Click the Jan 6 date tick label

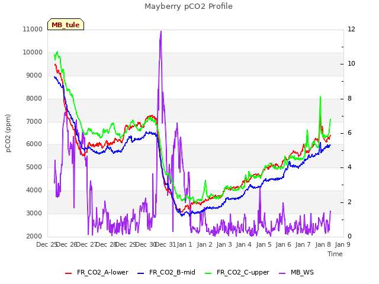click(x=283, y=244)
